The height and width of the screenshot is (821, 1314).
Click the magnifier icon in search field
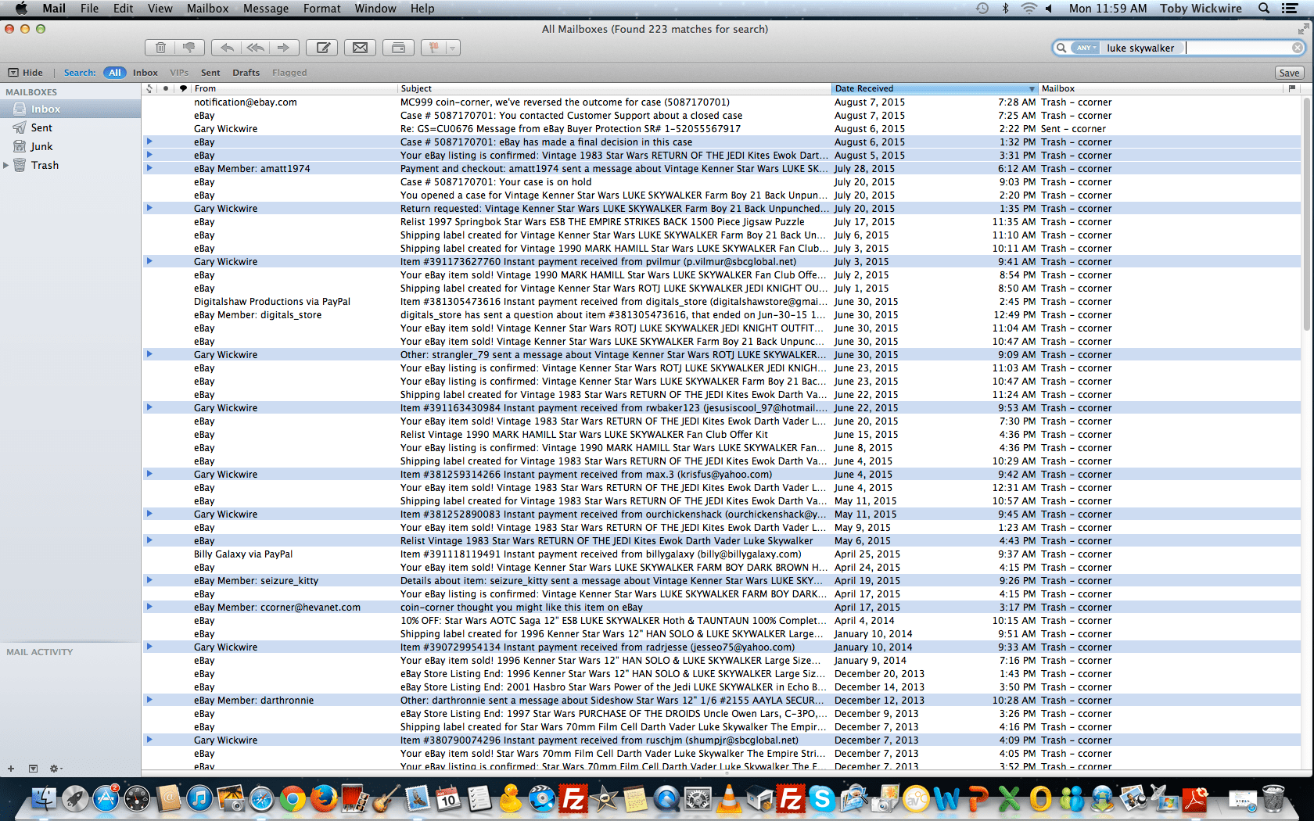click(x=1061, y=48)
